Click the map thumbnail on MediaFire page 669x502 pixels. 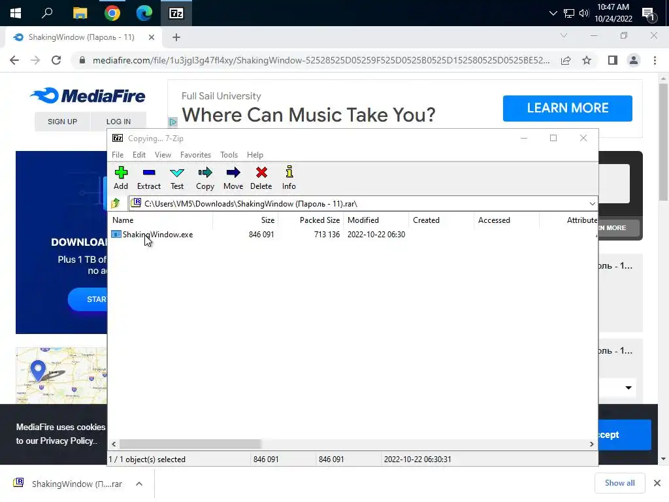point(61,375)
